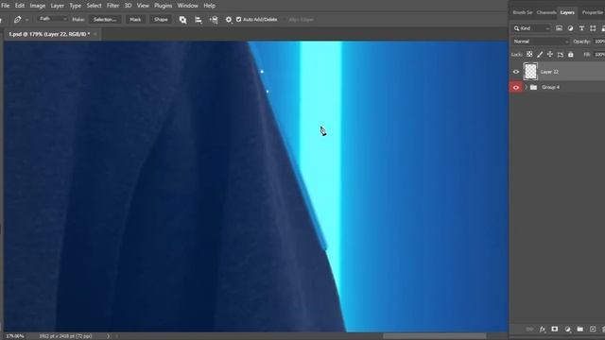Add a layer style via fx icon
This screenshot has height=340, width=605.
pos(543,330)
